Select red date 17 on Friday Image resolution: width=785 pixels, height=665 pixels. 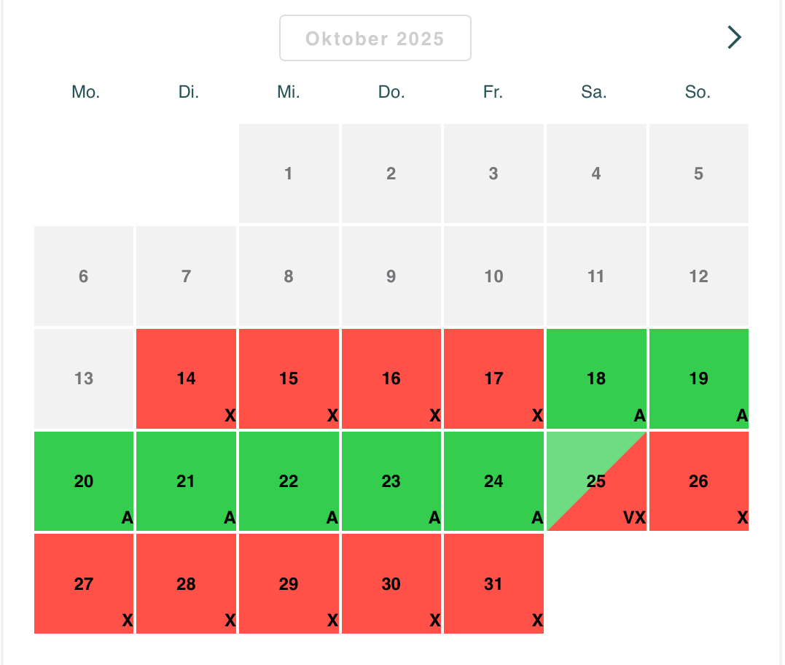pyautogui.click(x=493, y=378)
